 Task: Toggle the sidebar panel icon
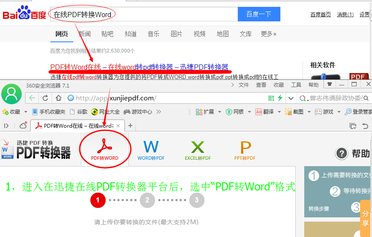[6, 126]
